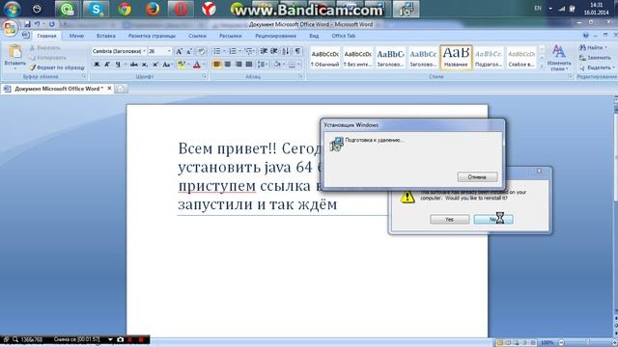Decrease the paragraph indent
This screenshot has height=347, width=618.
[x=264, y=51]
